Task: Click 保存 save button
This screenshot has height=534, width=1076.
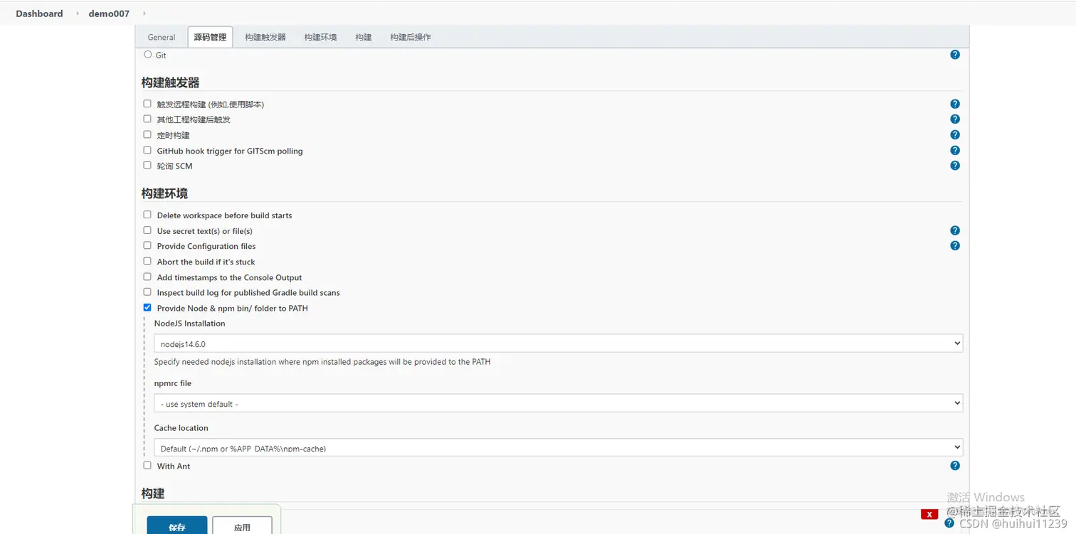Action: coord(177,526)
